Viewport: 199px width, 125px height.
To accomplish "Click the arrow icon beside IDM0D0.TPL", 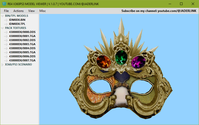I will [6, 24].
